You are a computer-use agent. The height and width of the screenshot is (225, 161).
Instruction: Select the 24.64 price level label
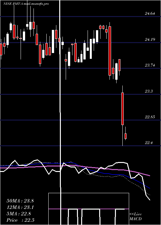click(x=150, y=14)
